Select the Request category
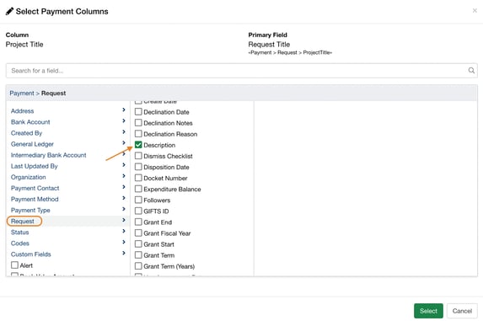 coord(23,222)
